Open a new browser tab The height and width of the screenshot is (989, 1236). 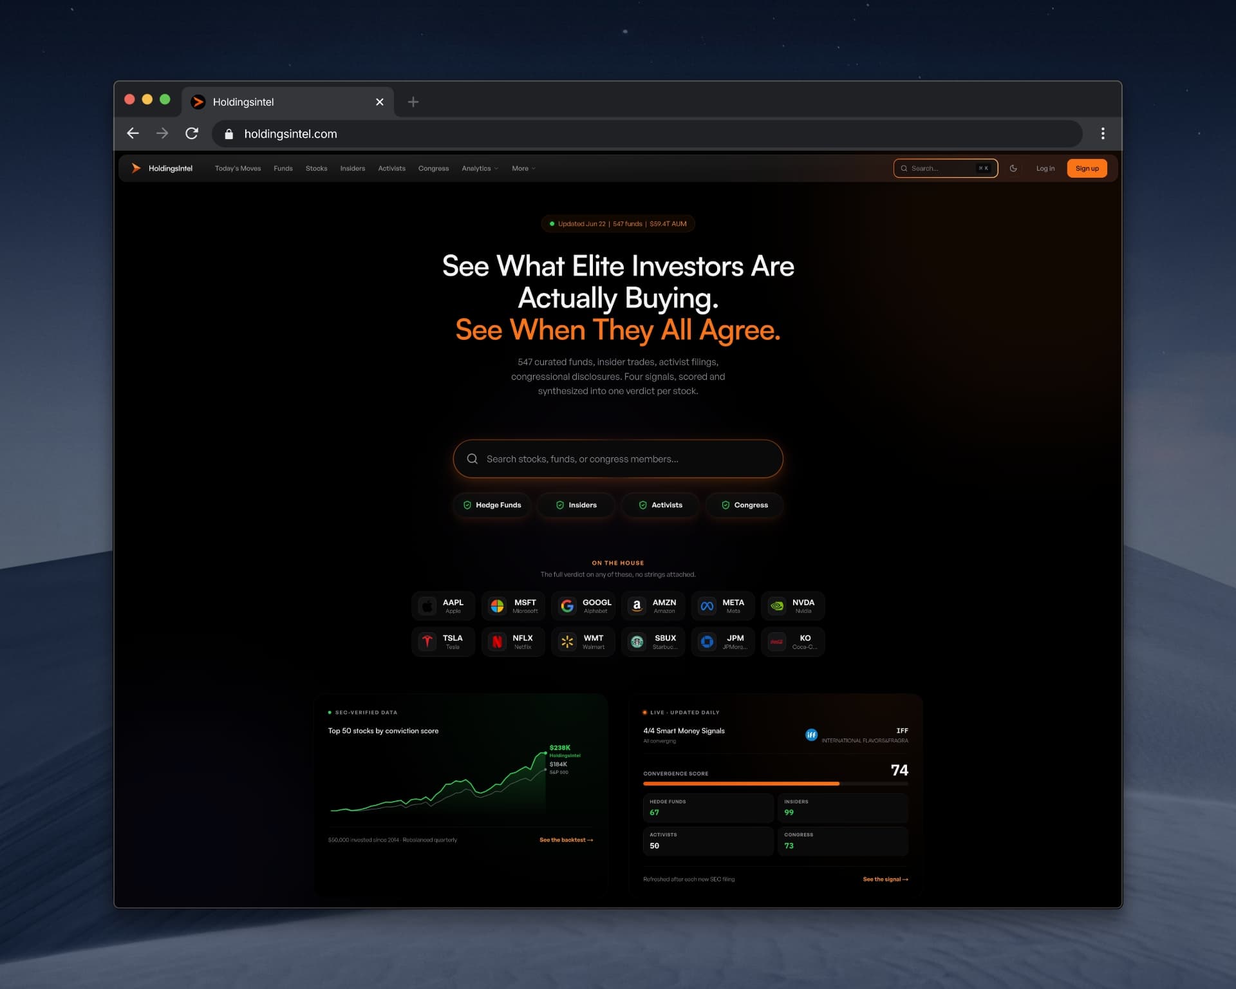tap(413, 102)
